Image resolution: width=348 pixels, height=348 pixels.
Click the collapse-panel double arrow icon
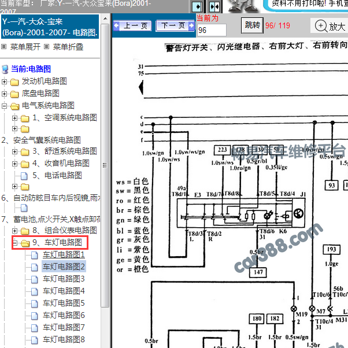click(x=214, y=7)
